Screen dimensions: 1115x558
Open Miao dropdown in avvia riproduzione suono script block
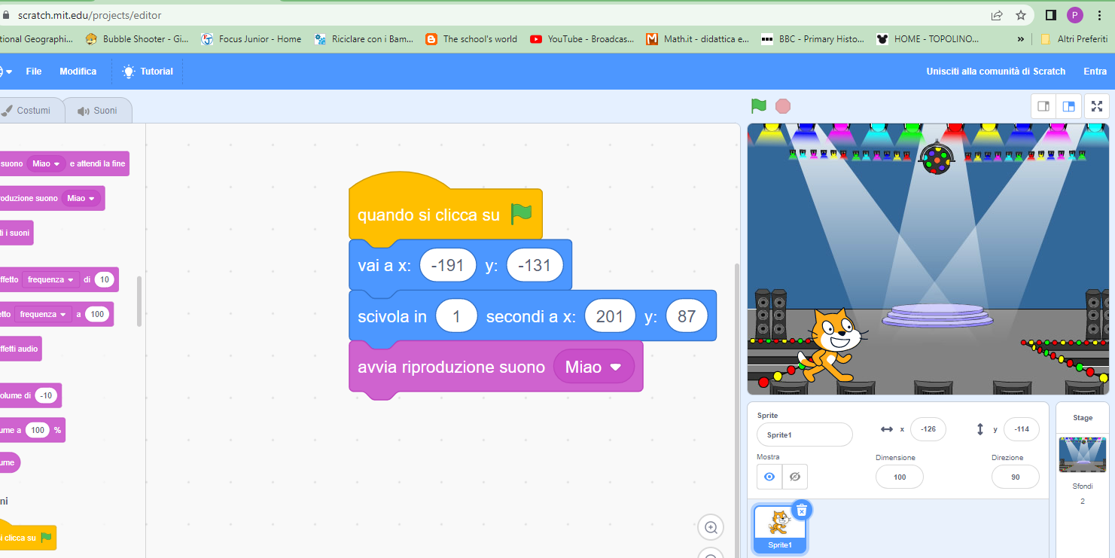tap(594, 367)
